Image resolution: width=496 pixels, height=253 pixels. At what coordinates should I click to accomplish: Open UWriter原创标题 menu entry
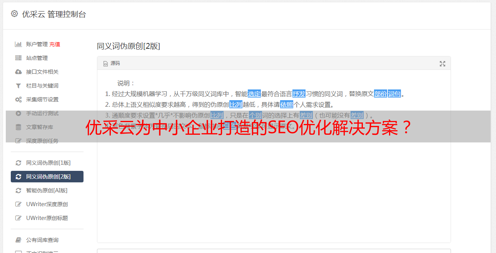47,218
